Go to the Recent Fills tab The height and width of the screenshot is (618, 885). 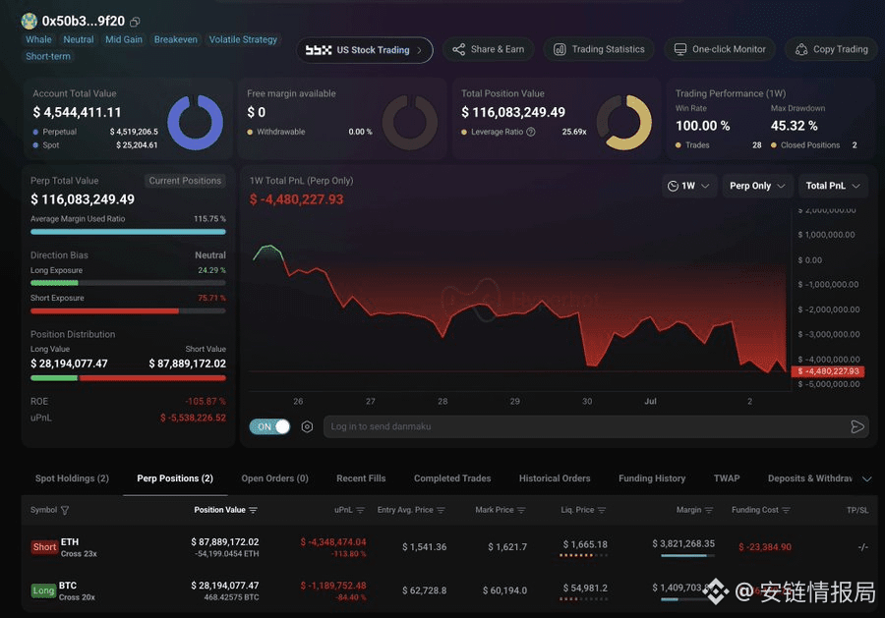(361, 478)
